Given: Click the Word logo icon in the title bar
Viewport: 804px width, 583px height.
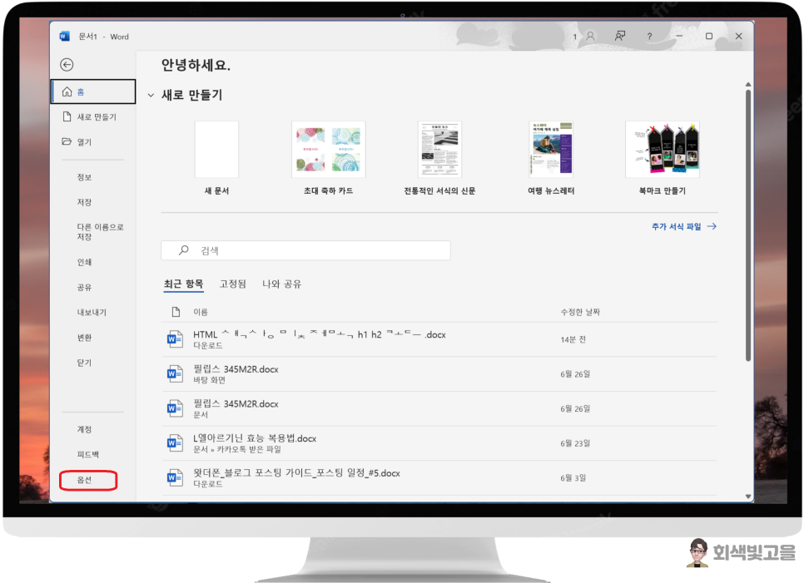Looking at the screenshot, I should (x=64, y=37).
